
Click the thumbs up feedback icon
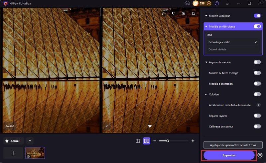164,14
